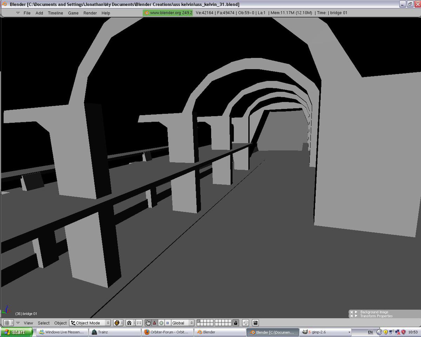Enable the scale manipulator square
Viewport: 421px width, 337px height.
pyautogui.click(x=168, y=323)
